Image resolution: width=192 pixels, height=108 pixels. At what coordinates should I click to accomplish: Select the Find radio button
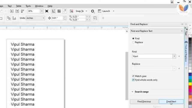click(133, 38)
